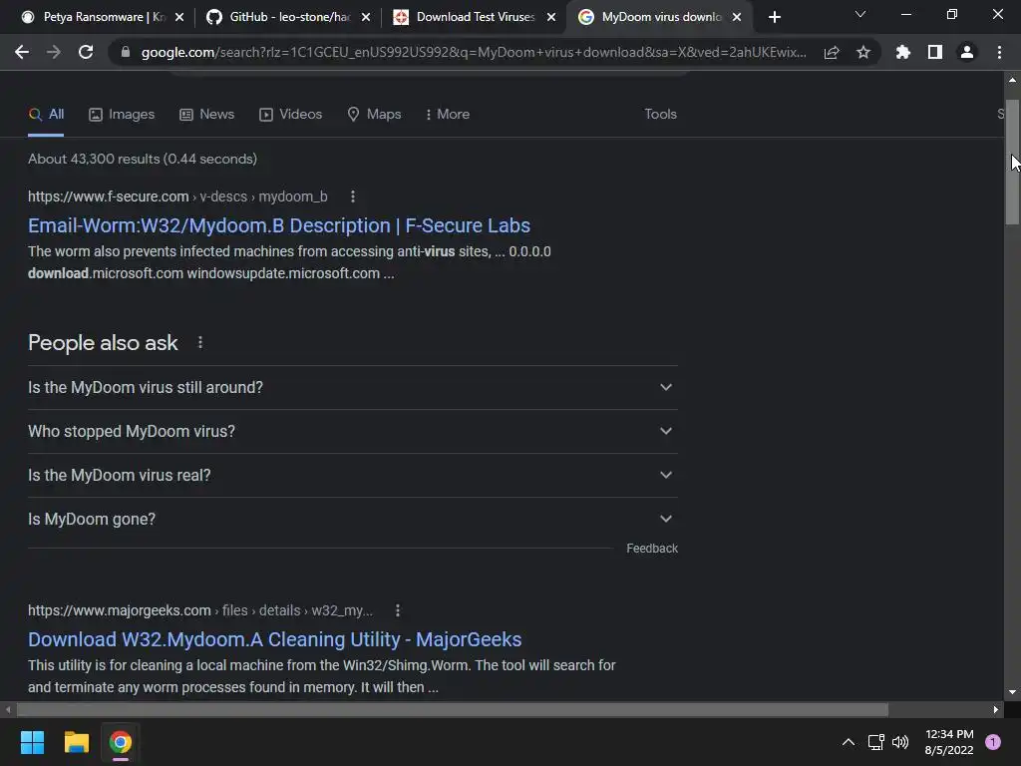This screenshot has width=1021, height=766.
Task: Close the Petya Ransomware tab
Action: pos(179,17)
